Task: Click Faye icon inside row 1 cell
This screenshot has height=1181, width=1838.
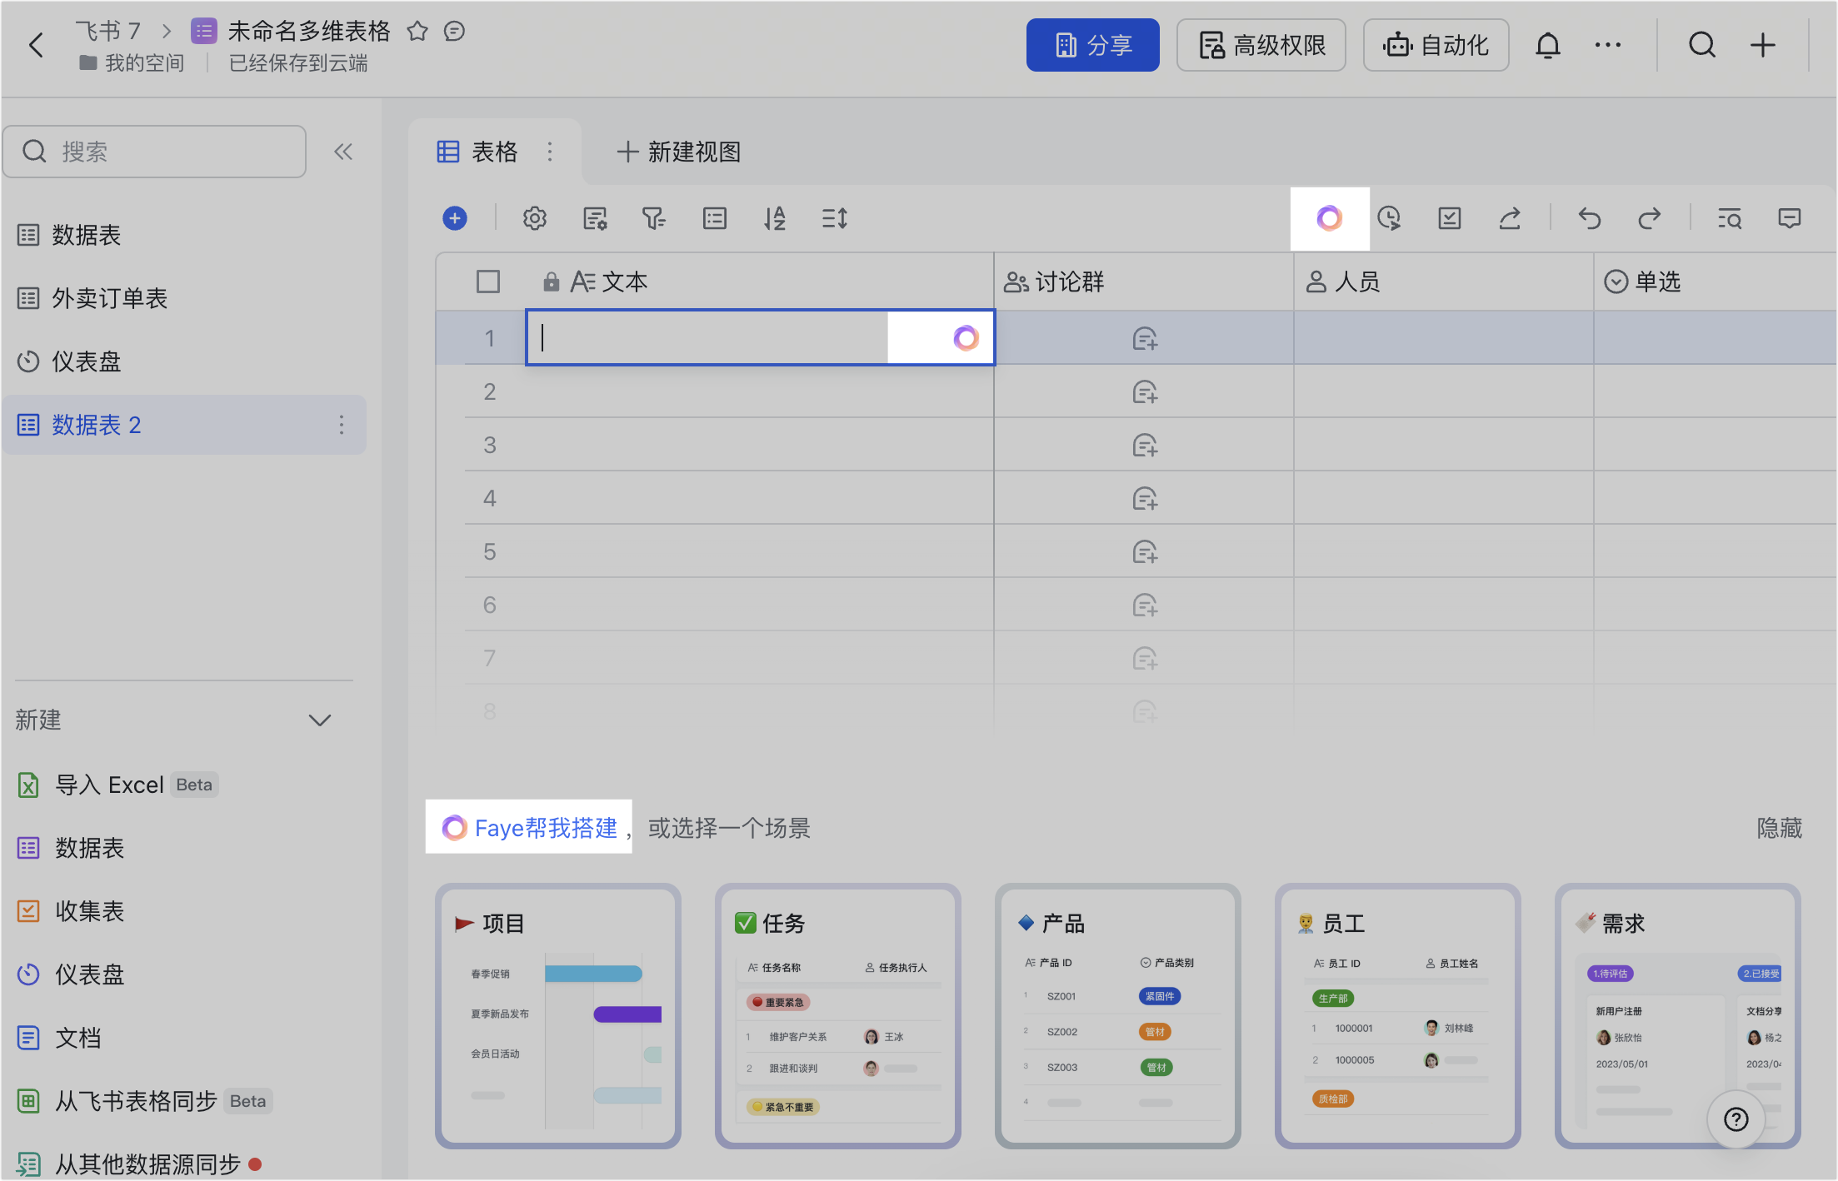Action: 966,338
